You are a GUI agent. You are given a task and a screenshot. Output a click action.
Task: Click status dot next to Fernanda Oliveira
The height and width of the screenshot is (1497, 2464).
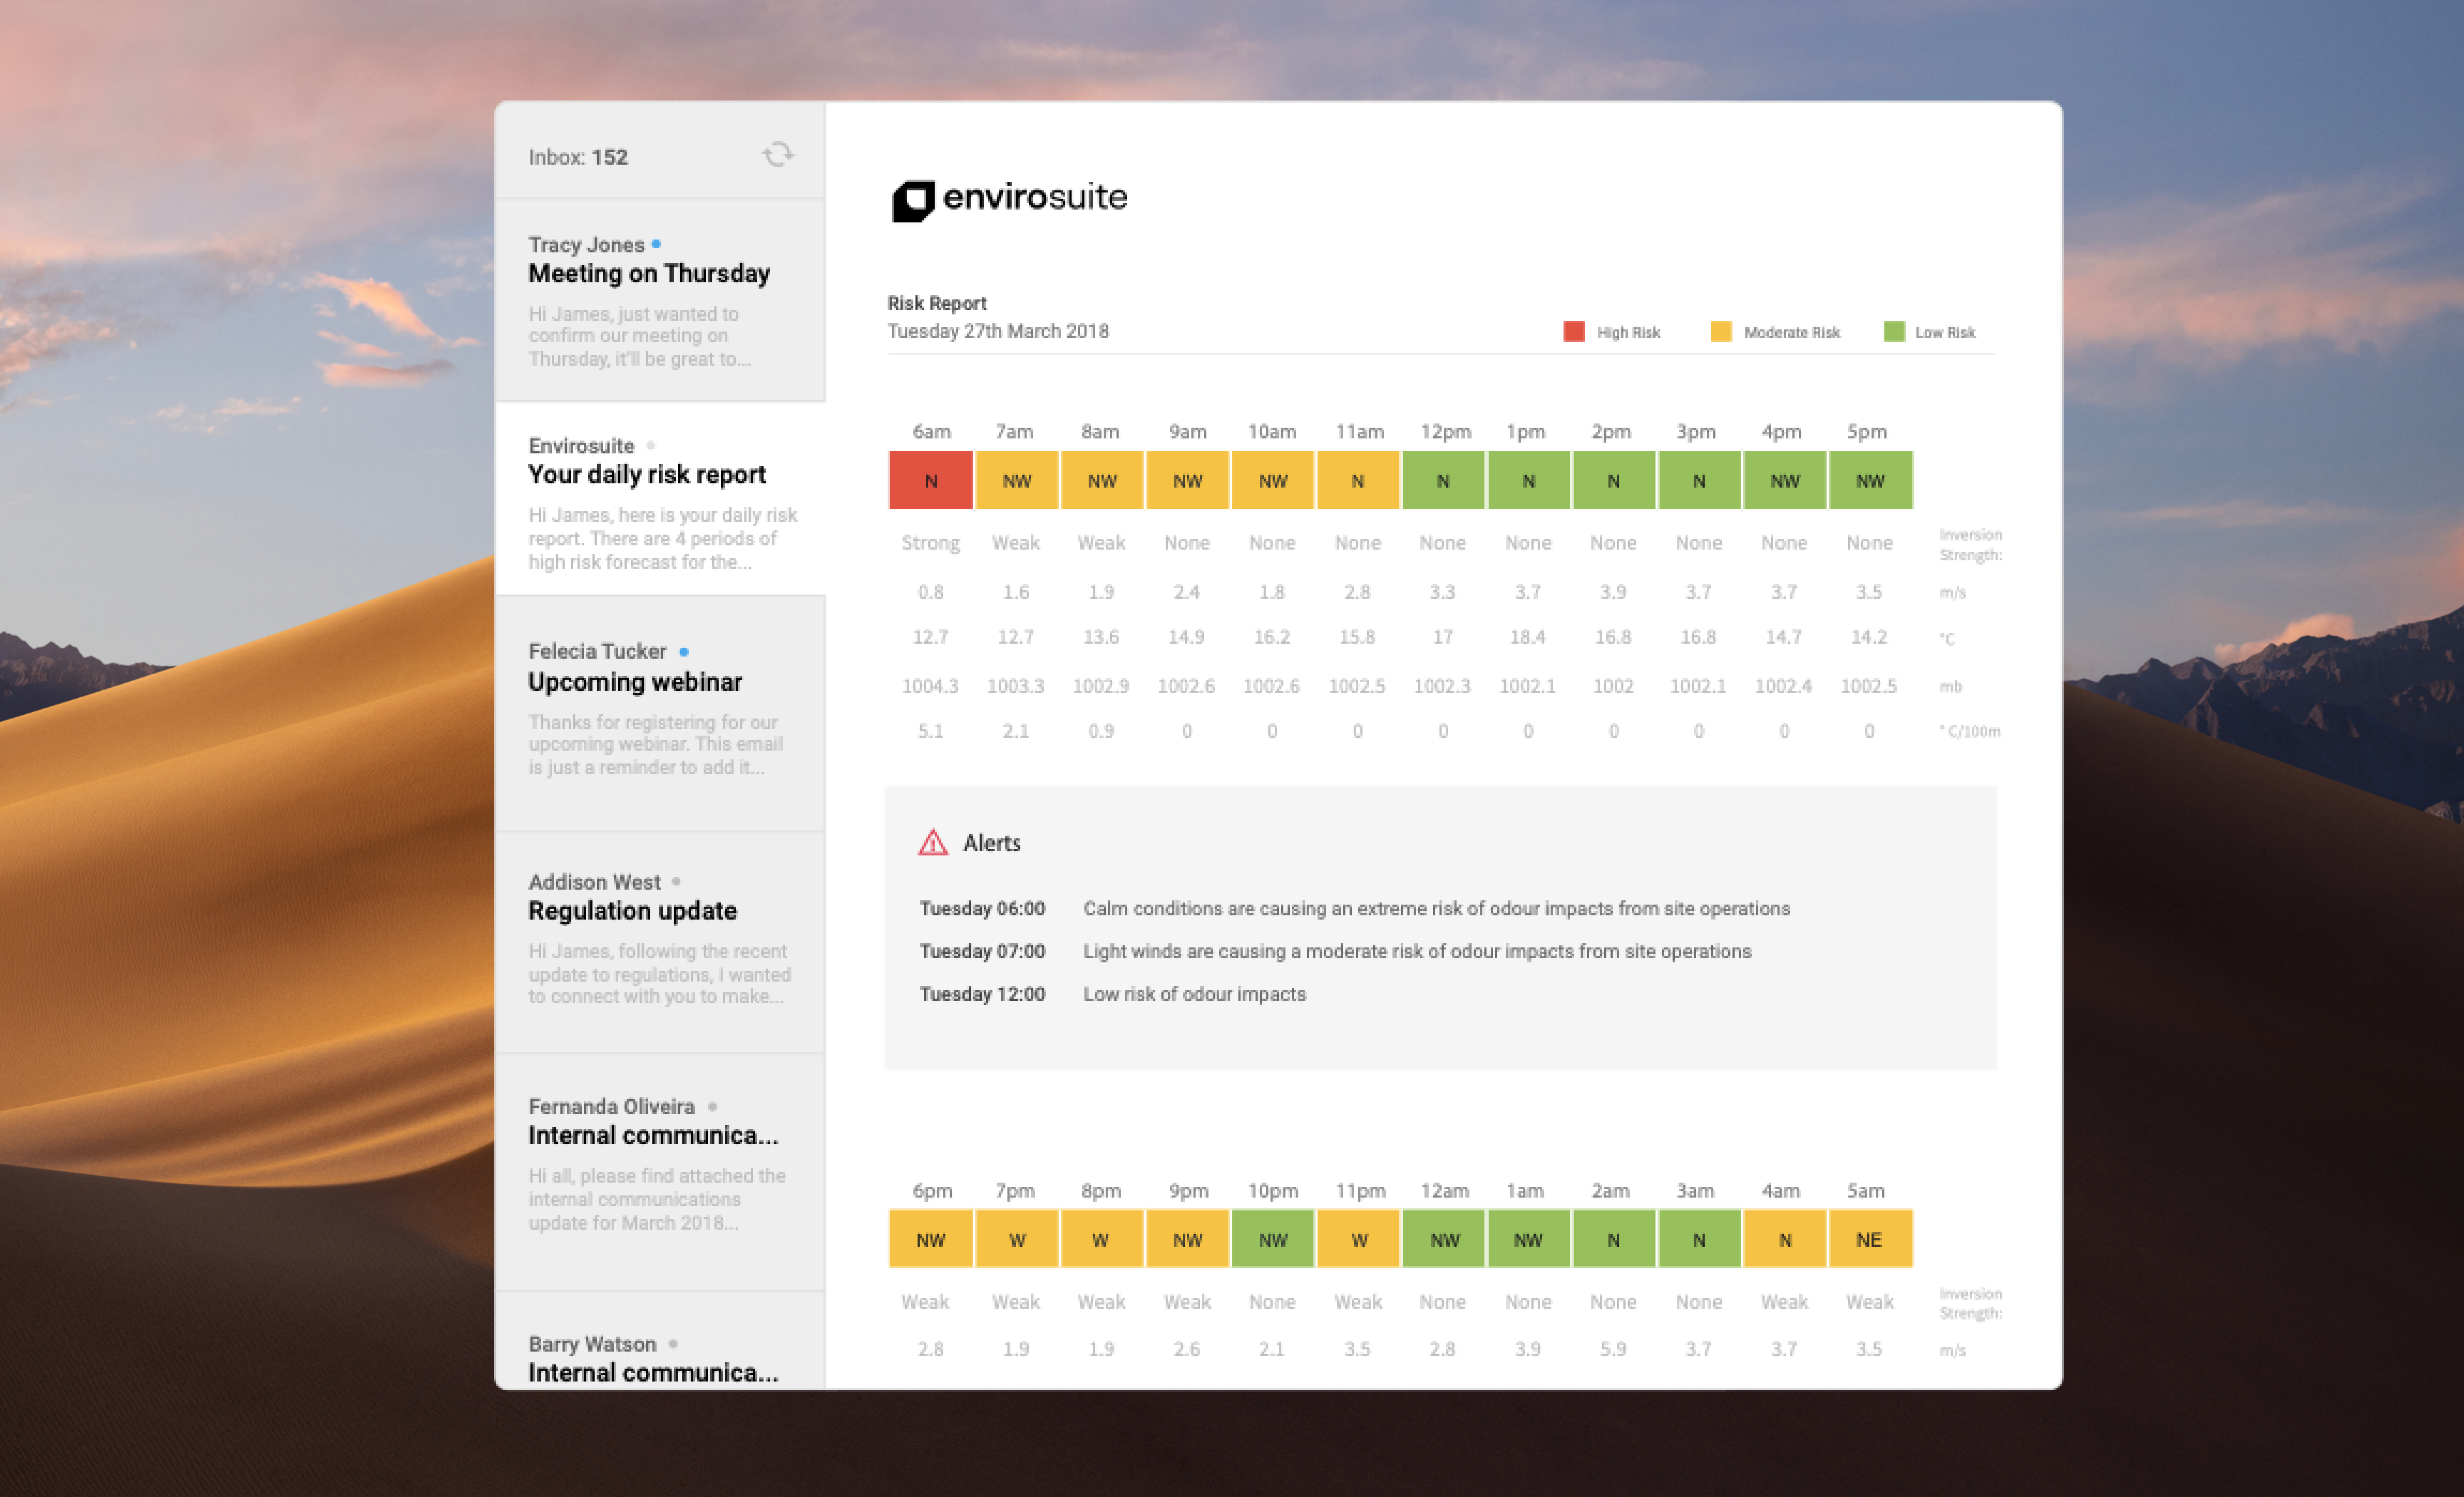click(712, 1106)
